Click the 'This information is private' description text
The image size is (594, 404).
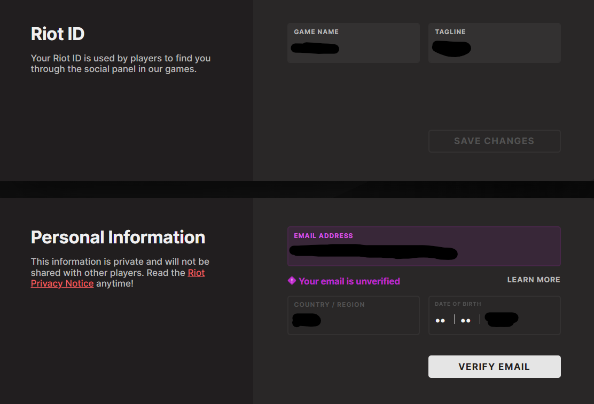tap(120, 273)
